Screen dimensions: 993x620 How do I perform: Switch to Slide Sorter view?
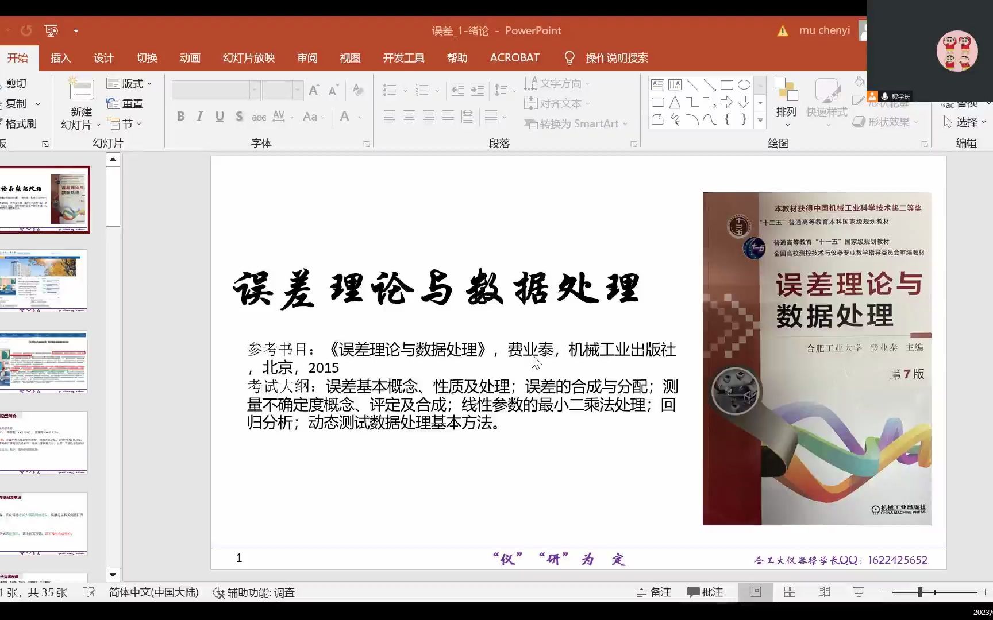(x=790, y=592)
